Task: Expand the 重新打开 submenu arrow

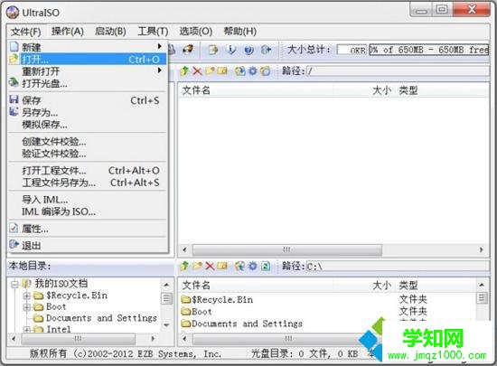Action: tap(160, 70)
